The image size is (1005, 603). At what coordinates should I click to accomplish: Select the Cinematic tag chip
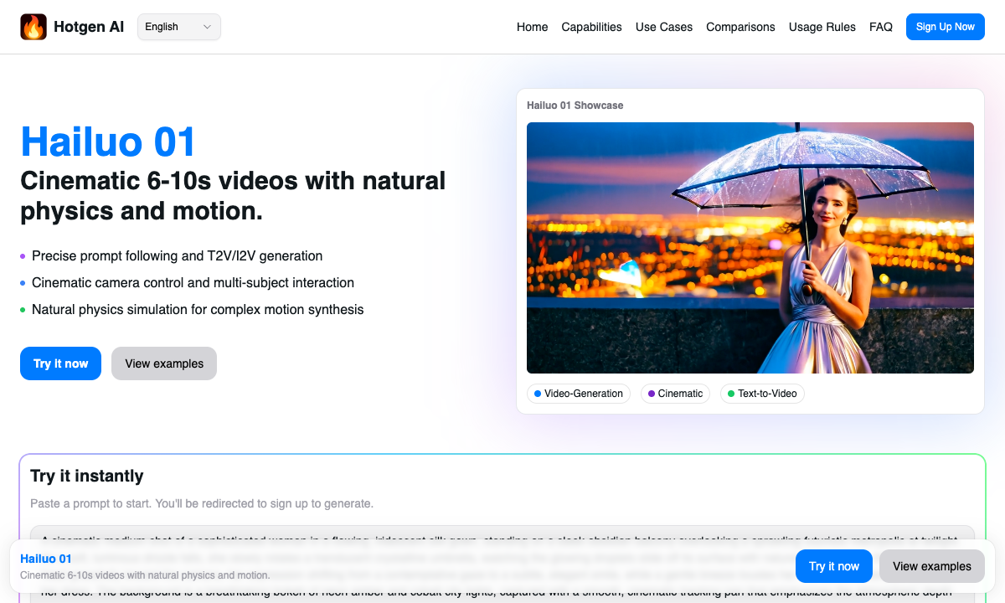(675, 394)
